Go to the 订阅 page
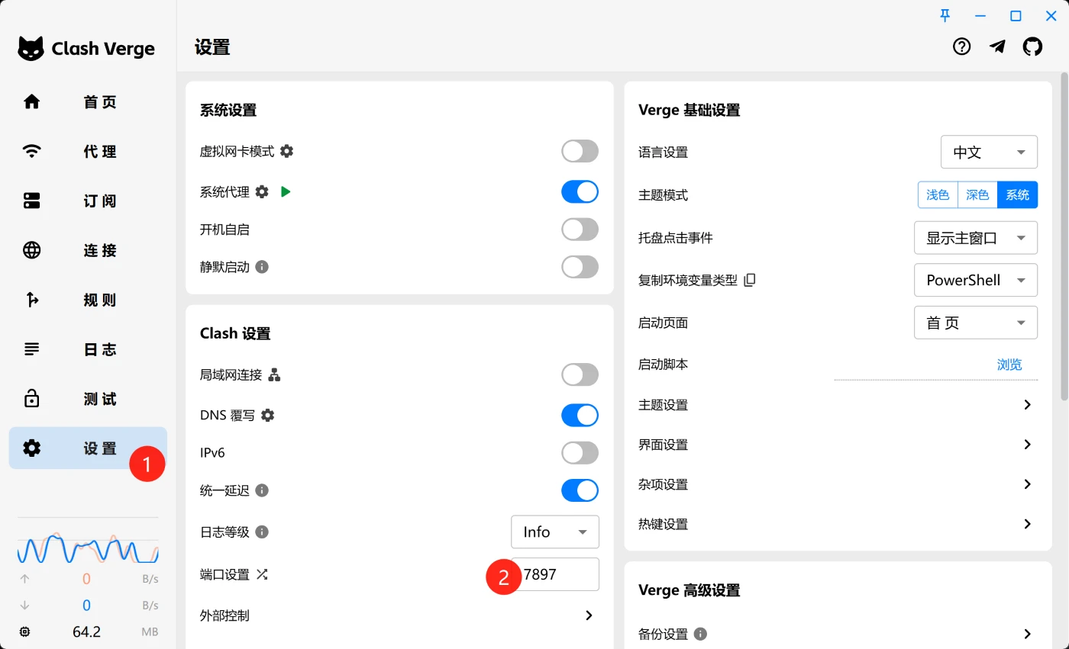Image resolution: width=1069 pixels, height=649 pixels. (88, 201)
